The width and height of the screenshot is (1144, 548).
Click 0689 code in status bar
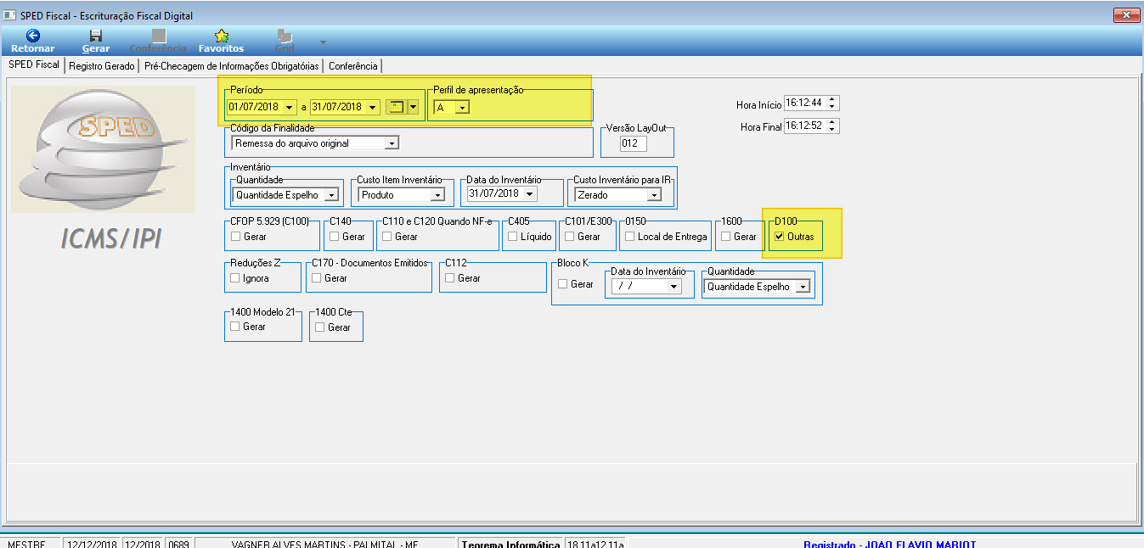[178, 544]
